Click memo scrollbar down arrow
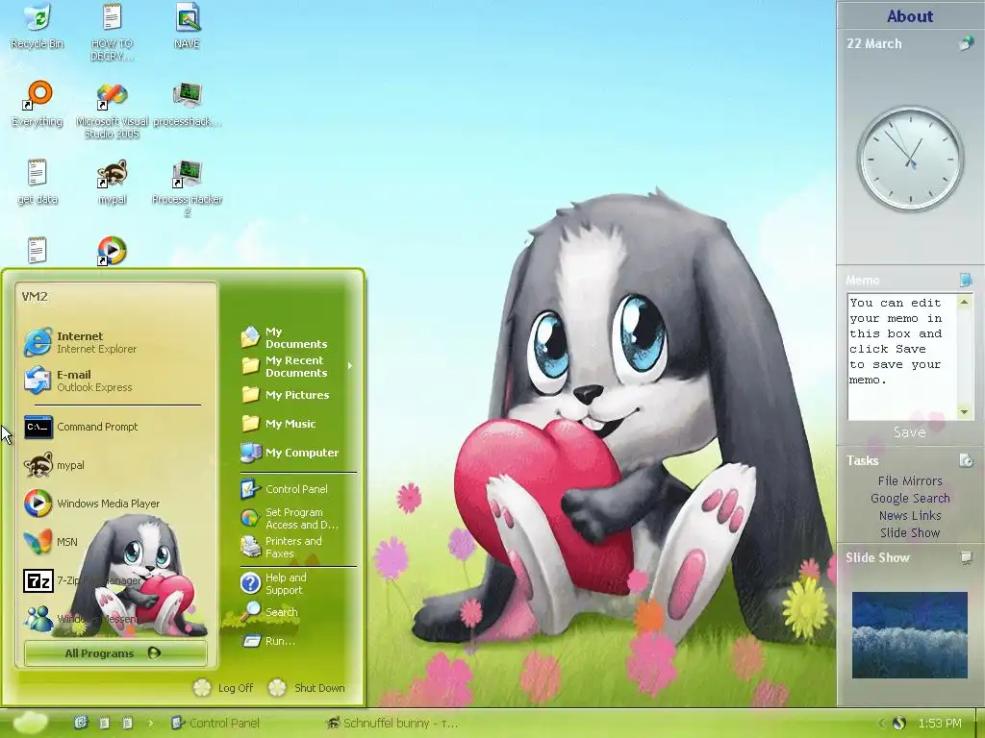The image size is (985, 738). (x=964, y=411)
